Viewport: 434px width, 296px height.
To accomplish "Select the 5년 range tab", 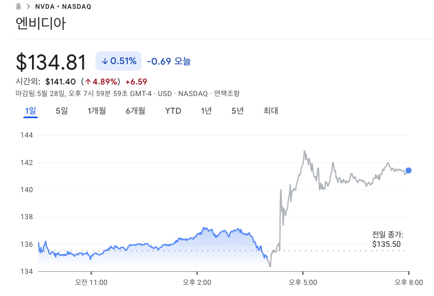I will 238,110.
